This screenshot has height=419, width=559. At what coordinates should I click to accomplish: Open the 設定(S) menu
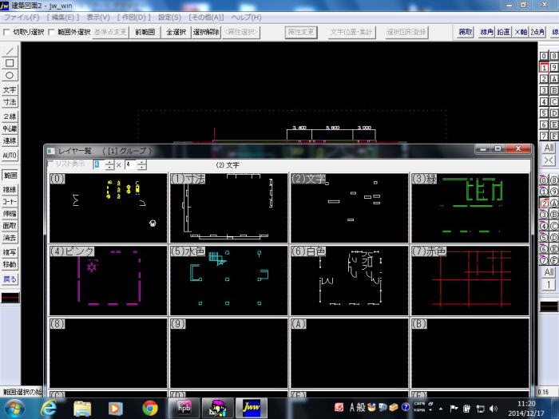169,17
